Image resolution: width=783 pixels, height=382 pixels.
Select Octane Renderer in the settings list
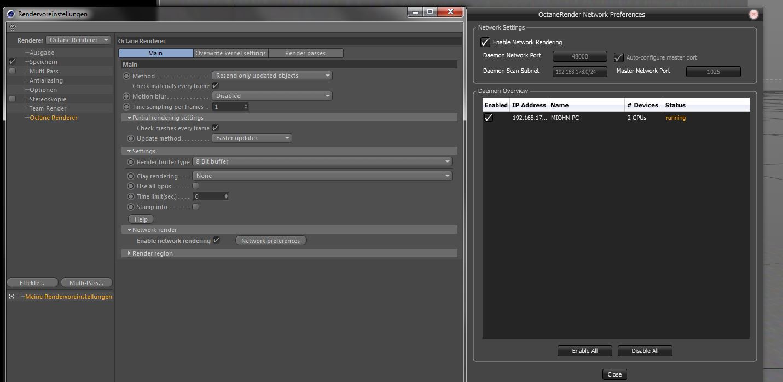(54, 118)
